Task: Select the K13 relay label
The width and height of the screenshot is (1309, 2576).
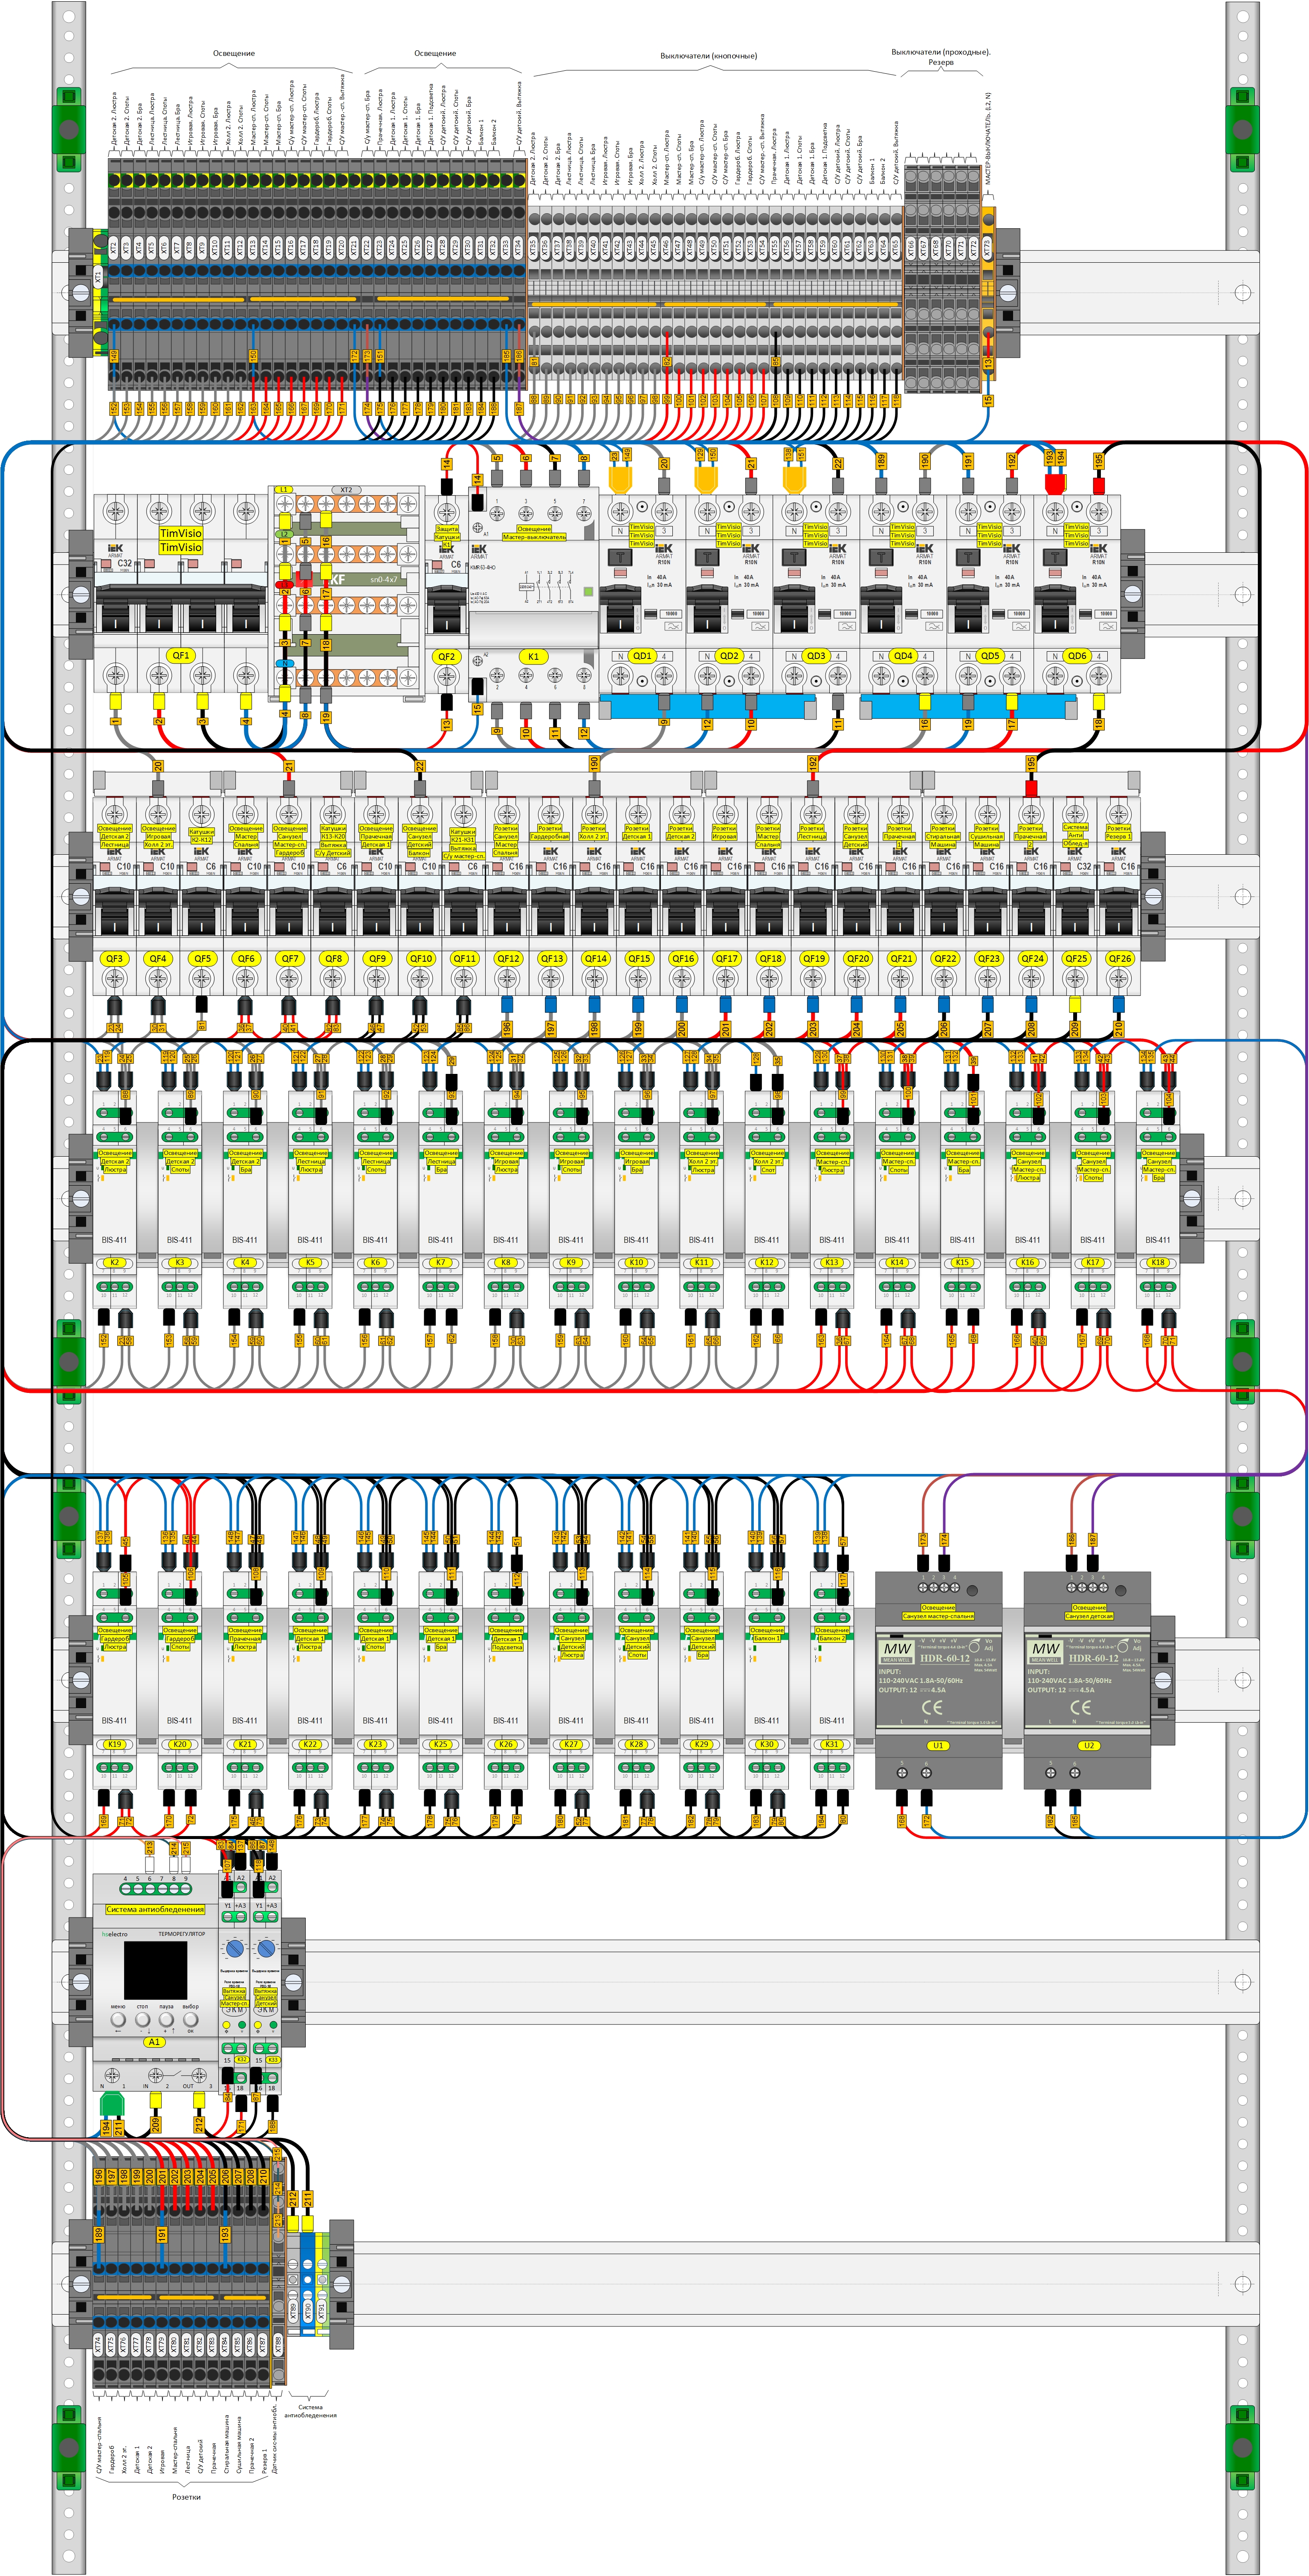Action: coord(832,1262)
